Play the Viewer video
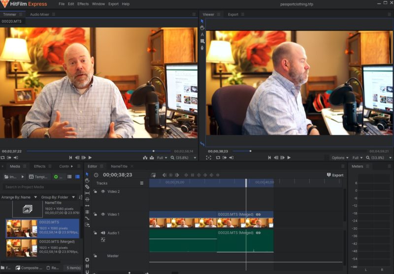394x274 pixels. (x=289, y=158)
